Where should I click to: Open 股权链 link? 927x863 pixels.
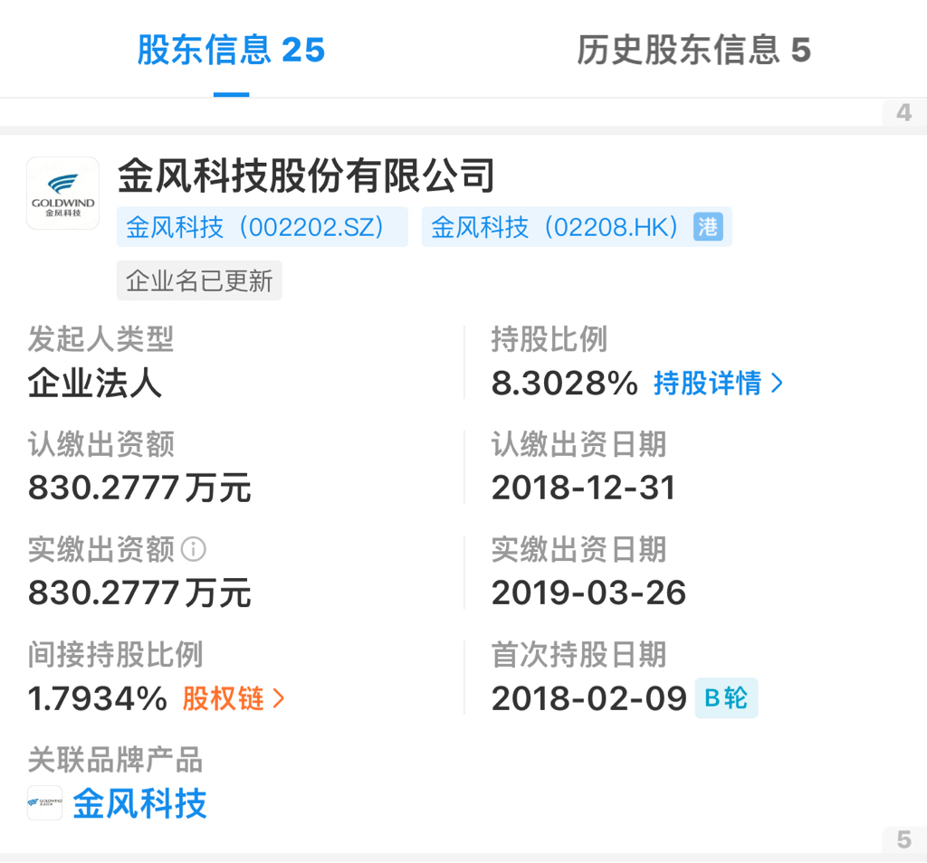pos(223,698)
